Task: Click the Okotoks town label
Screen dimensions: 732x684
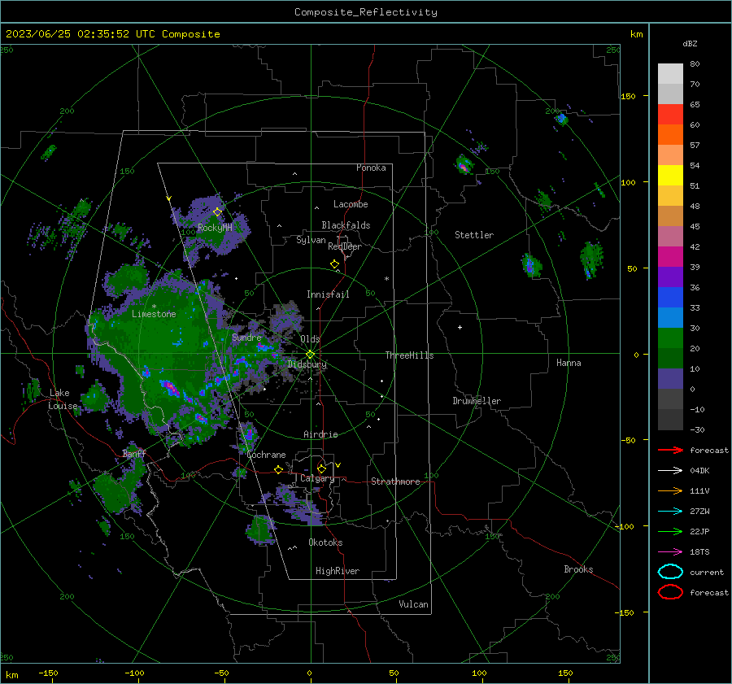Action: 325,542
